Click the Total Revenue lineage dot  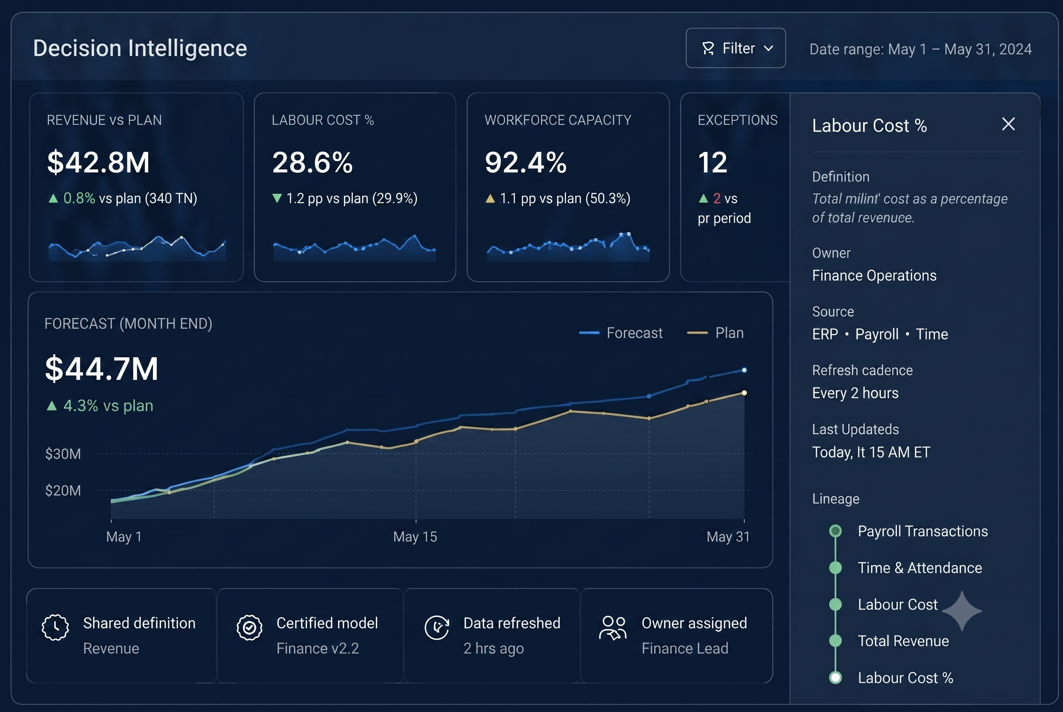pos(835,641)
